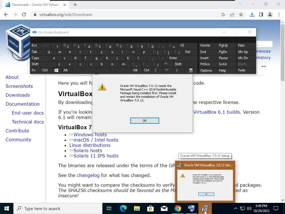Open Screenshots sidebar link

click(x=19, y=86)
